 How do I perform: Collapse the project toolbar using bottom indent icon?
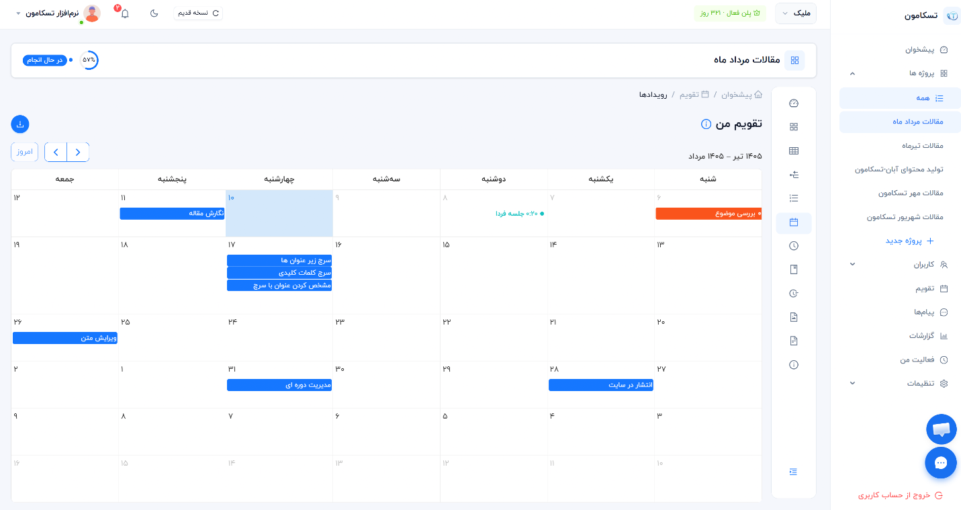[794, 472]
